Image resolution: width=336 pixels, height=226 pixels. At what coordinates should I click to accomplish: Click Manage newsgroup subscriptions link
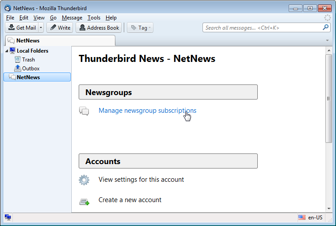[147, 111]
